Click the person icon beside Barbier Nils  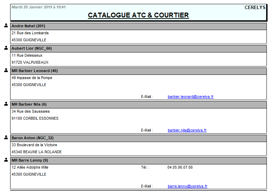click(x=6, y=104)
